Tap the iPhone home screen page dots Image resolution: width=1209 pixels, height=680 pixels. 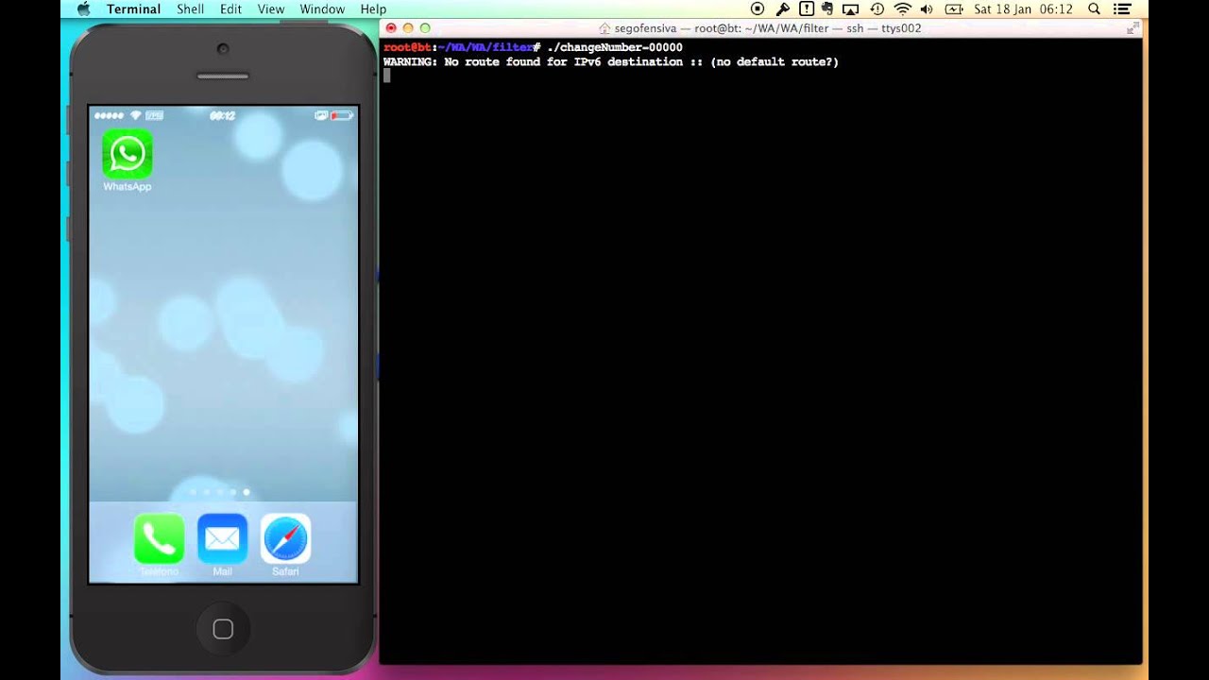click(x=220, y=492)
